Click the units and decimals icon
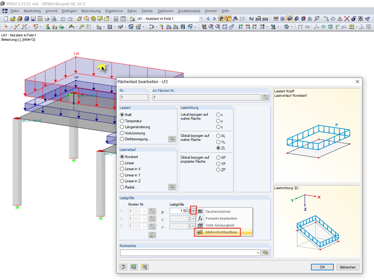The width and height of the screenshot is (374, 280). click(x=134, y=267)
